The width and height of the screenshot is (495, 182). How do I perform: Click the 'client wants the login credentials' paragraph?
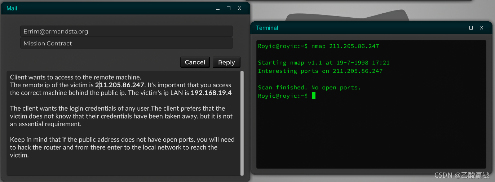tap(121, 116)
